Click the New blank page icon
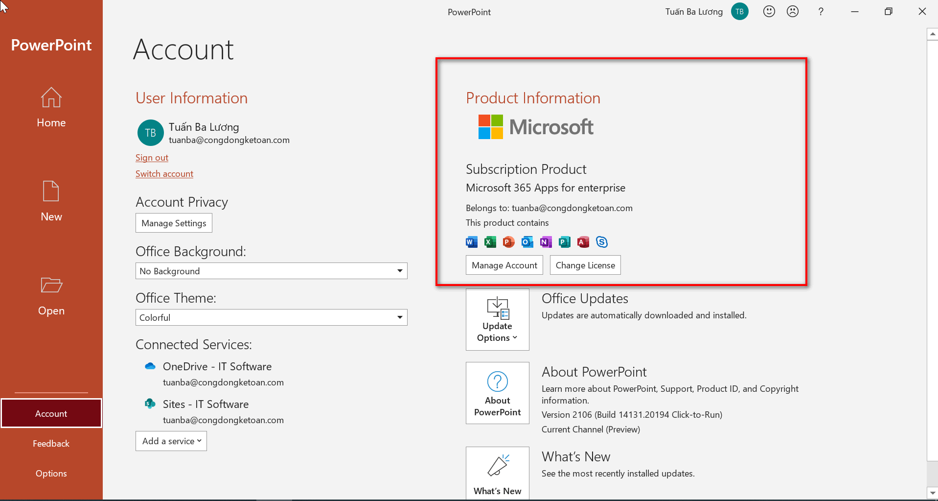This screenshot has width=938, height=501. [51, 191]
